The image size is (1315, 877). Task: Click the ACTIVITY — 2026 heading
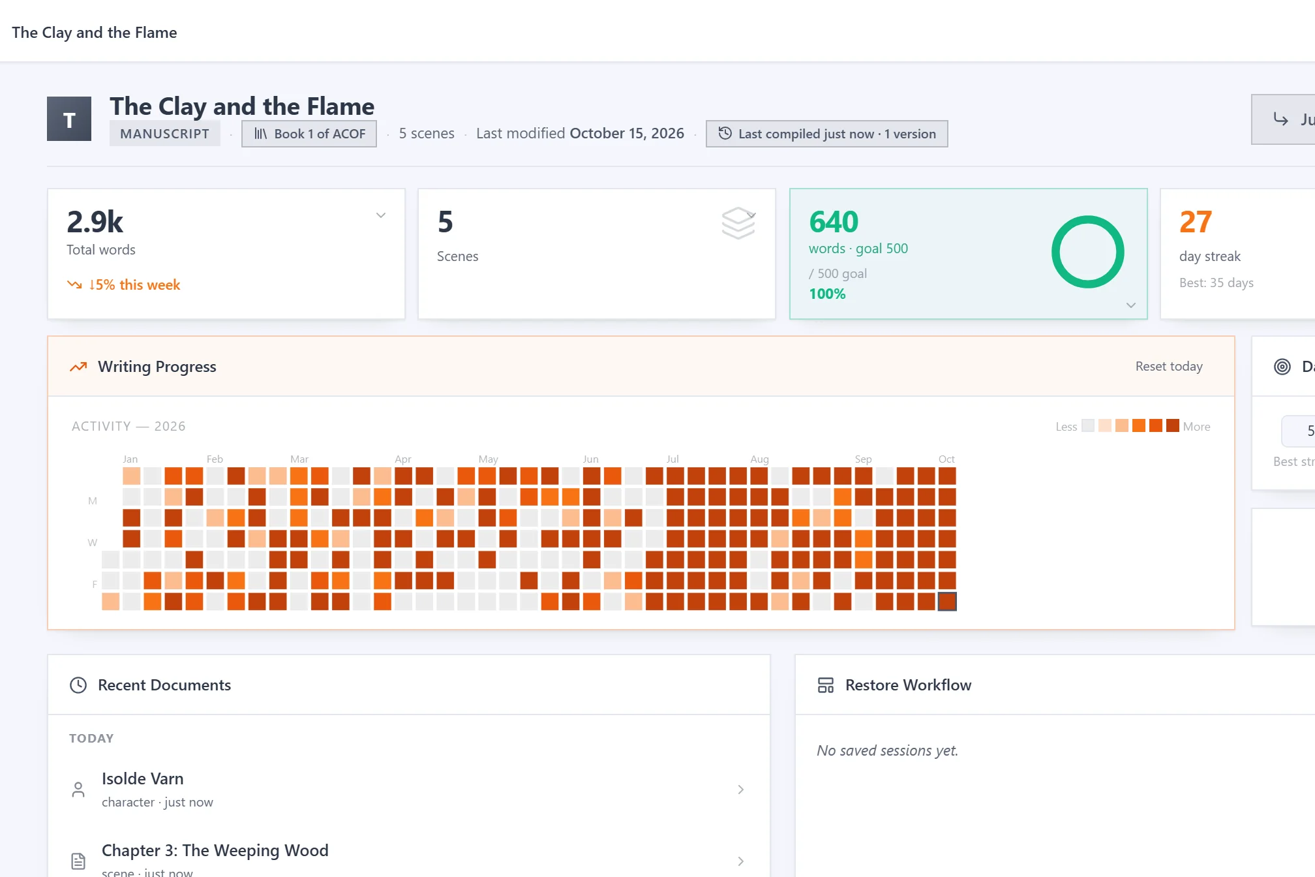tap(128, 426)
